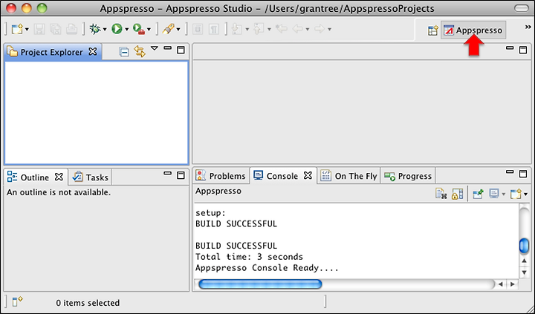
Task: Click the Open Console icon
Action: 516,194
